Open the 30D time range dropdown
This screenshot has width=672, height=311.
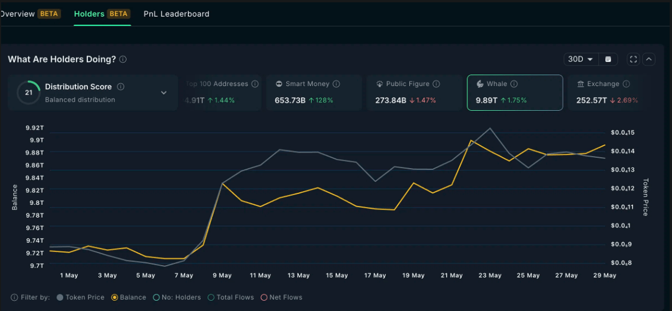point(580,59)
